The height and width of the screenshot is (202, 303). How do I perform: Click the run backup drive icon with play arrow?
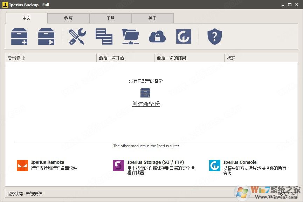[46, 36]
